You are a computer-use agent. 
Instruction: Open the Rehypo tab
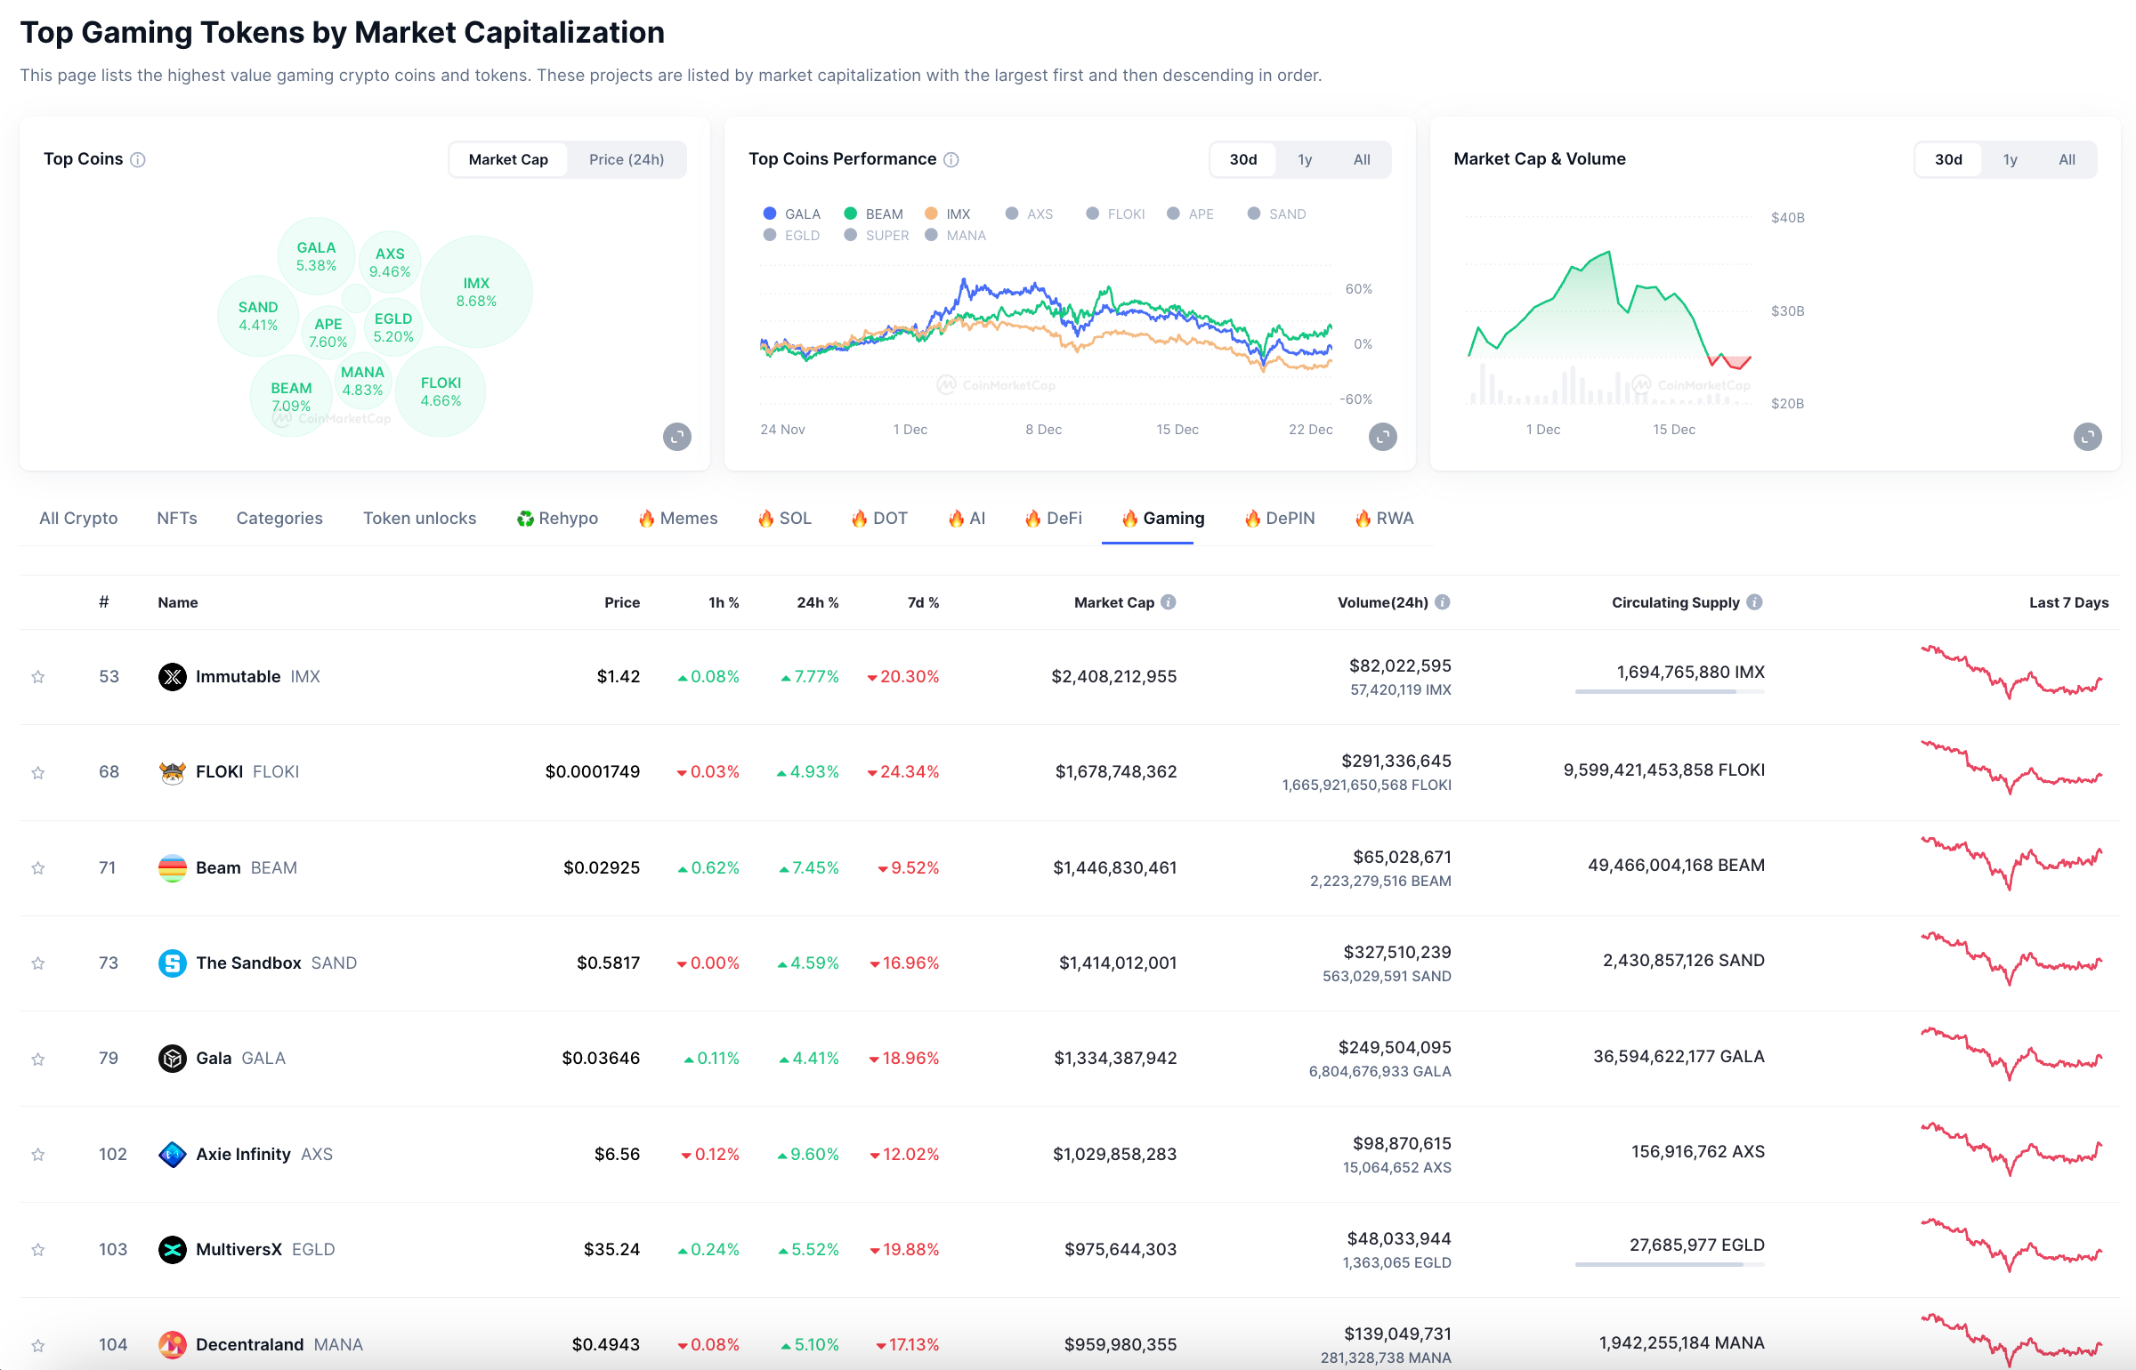pos(557,519)
